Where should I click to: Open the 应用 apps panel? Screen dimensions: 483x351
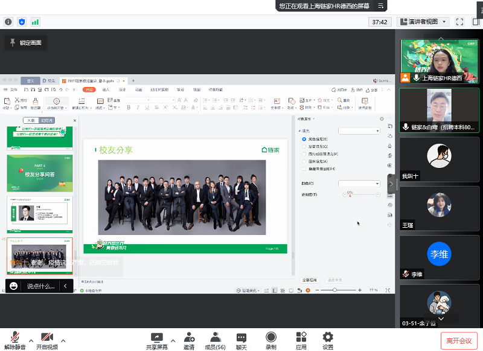point(301,340)
